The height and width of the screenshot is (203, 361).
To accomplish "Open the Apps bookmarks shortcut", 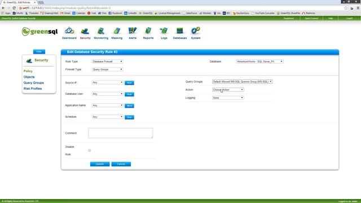I will 6,13.
